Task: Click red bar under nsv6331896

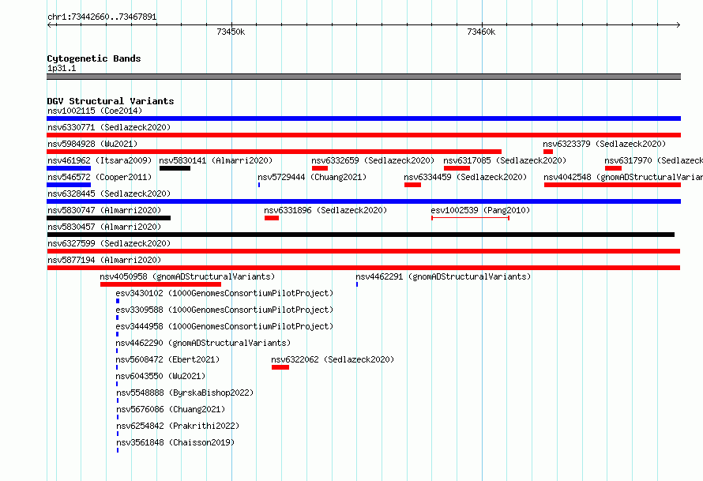Action: [x=272, y=218]
